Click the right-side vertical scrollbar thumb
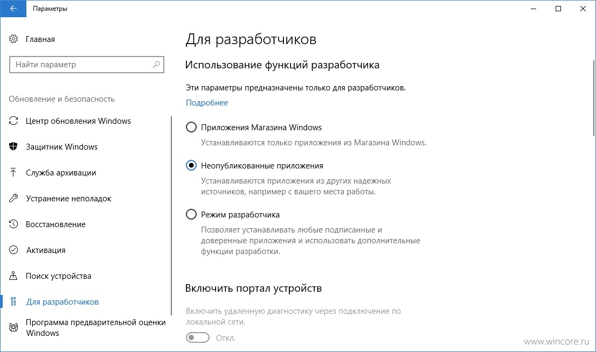This screenshot has height=352, width=596. (594, 98)
